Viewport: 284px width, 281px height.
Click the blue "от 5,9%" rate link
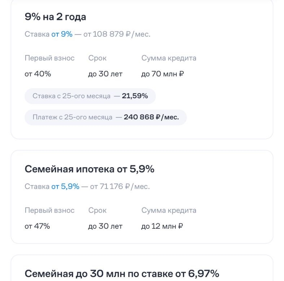coord(65,187)
